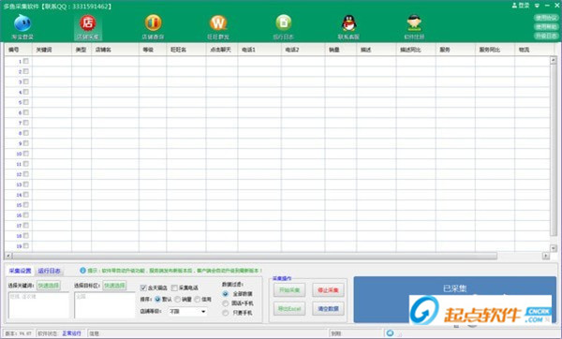Click the red 停止采集 button
This screenshot has height=339, width=562.
328,290
